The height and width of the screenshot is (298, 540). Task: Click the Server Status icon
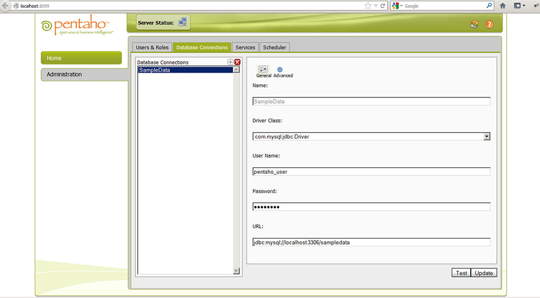pyautogui.click(x=183, y=22)
